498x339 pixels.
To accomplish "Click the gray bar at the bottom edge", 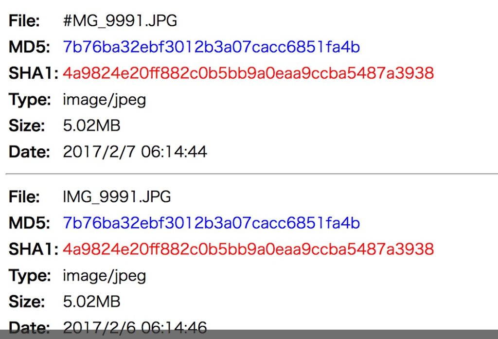I will click(x=249, y=334).
